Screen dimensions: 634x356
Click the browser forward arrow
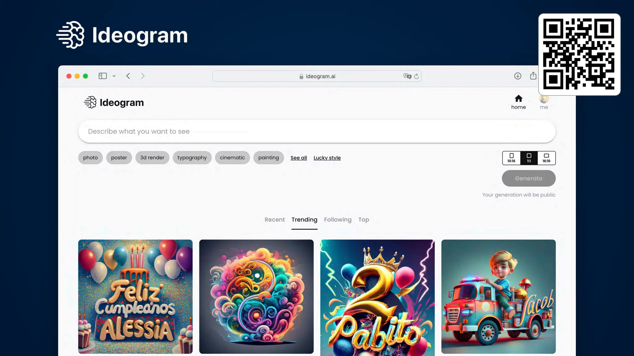coord(143,76)
